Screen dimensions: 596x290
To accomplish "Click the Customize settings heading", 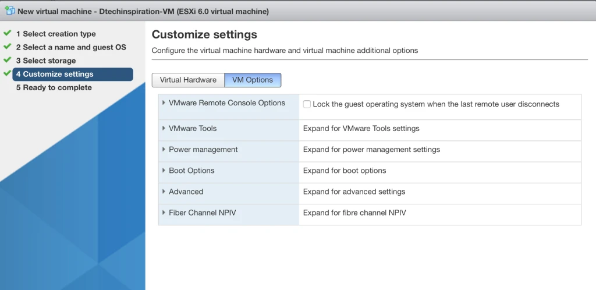I will (204, 34).
